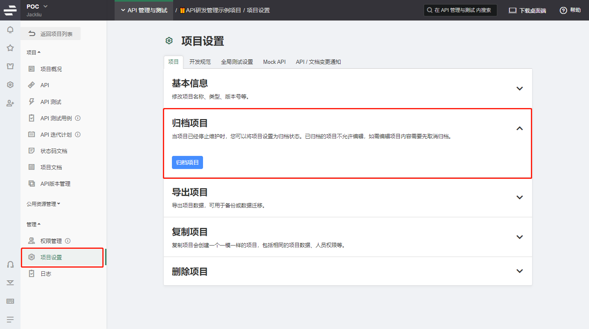
Task: Click the copy icon beside API版本管理
Action: [x=32, y=183]
